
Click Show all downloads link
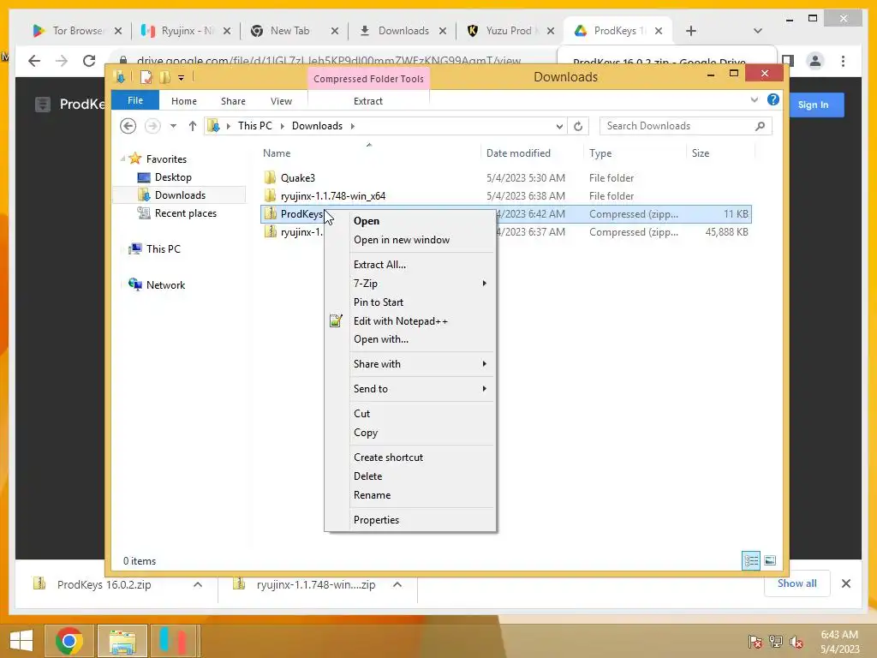797,583
